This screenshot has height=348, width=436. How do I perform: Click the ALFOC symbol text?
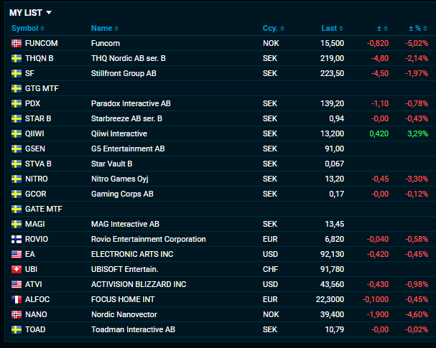point(37,299)
